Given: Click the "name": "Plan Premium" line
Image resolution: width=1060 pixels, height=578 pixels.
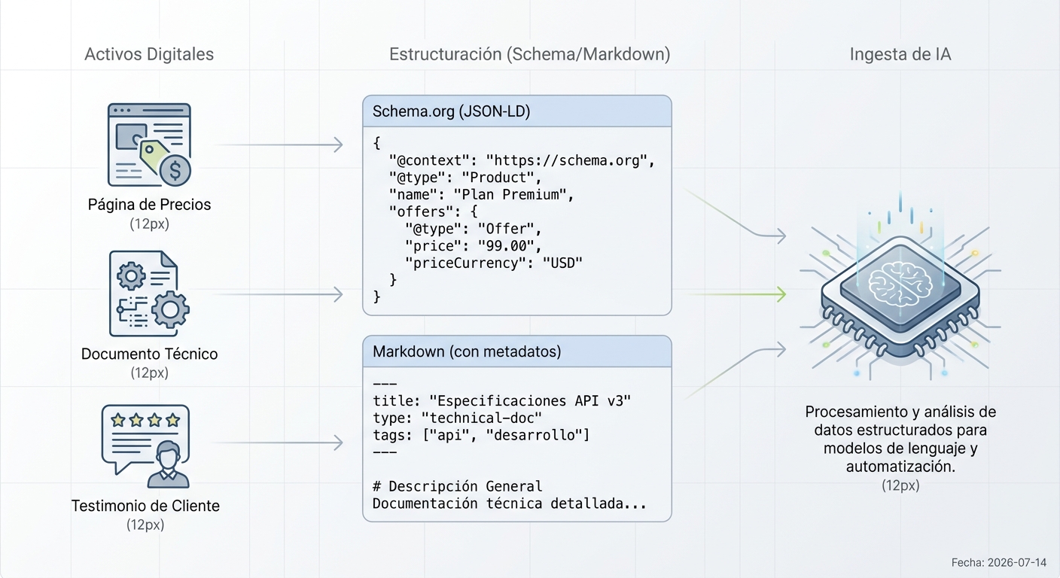Looking at the screenshot, I should click(481, 194).
